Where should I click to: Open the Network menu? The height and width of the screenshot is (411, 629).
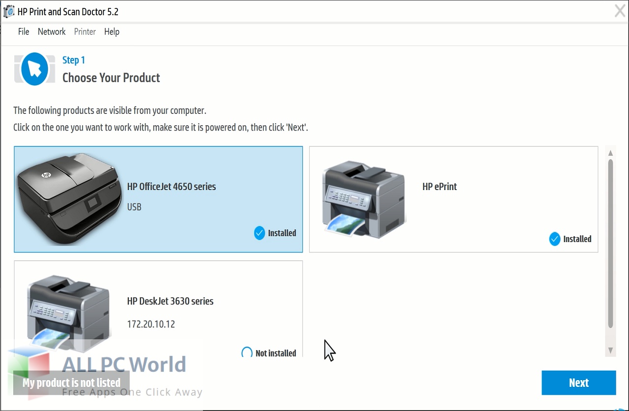click(52, 31)
